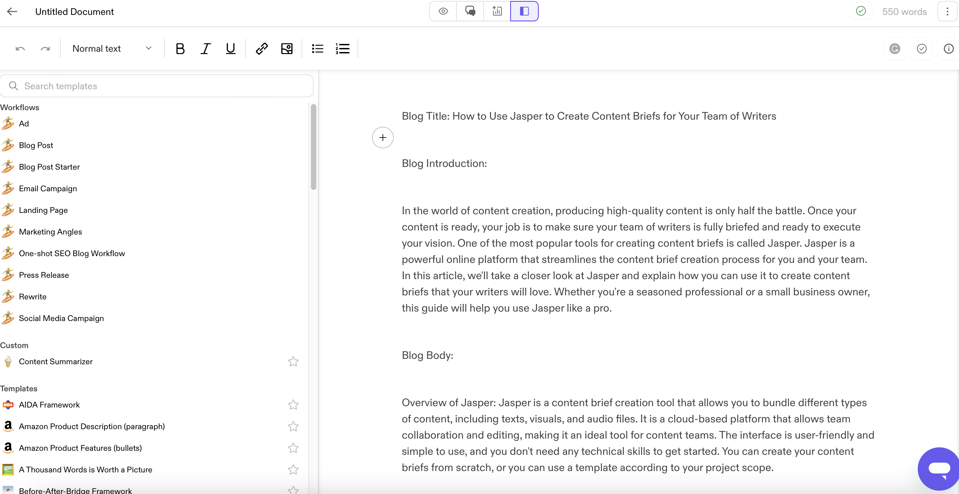Click the Amazon logo beside Product Features
Screen dimensions: 959x494
(x=8, y=448)
